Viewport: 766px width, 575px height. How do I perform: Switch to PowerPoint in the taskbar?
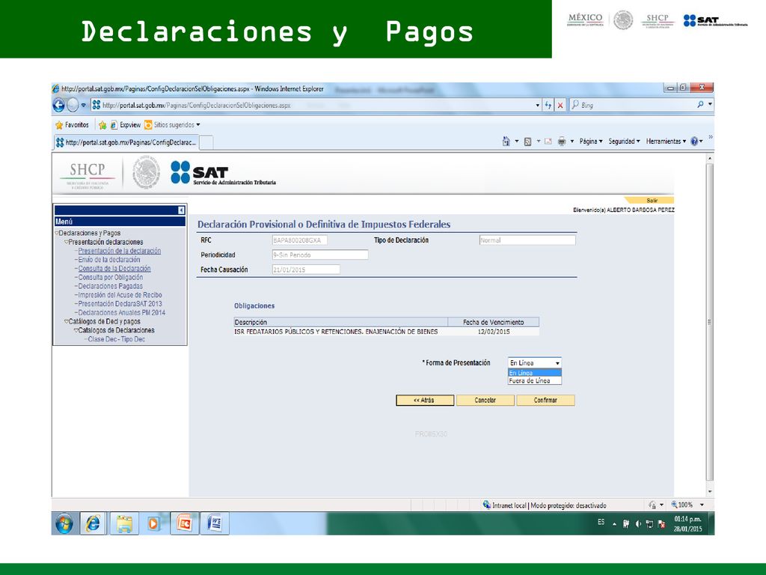185,523
